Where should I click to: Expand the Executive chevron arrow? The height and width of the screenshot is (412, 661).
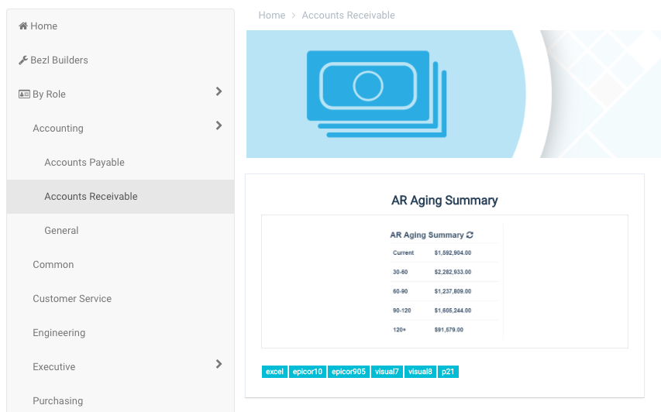point(219,364)
